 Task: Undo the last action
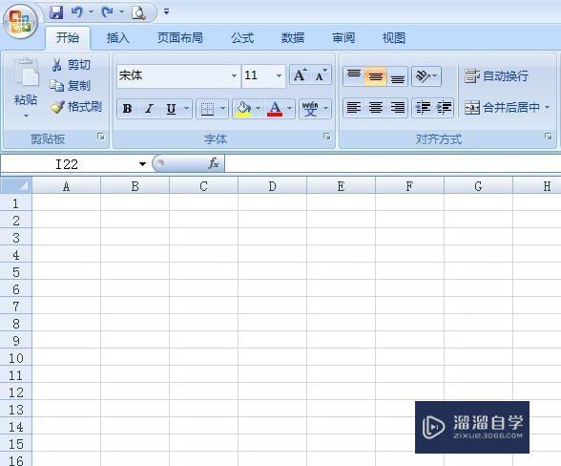coord(76,12)
